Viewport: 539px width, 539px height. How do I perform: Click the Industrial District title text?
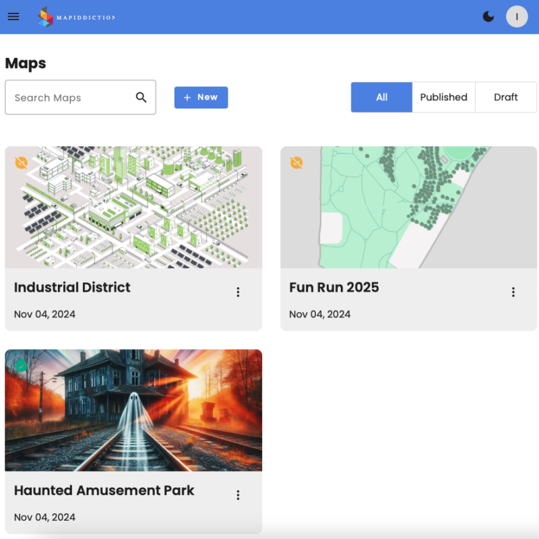[72, 287]
